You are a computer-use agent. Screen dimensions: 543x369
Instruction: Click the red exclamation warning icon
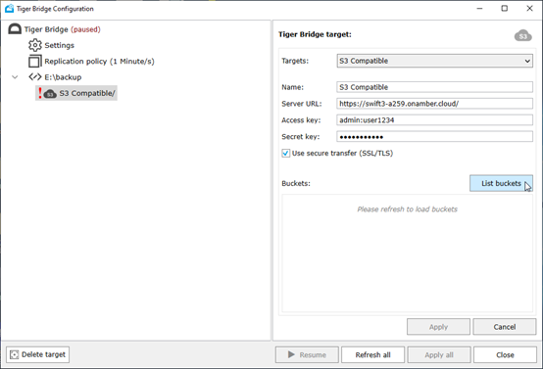click(40, 93)
